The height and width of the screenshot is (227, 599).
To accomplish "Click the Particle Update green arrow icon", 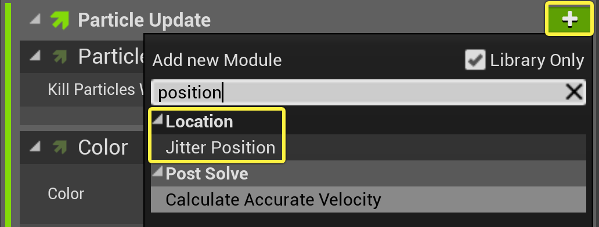I will click(x=60, y=20).
